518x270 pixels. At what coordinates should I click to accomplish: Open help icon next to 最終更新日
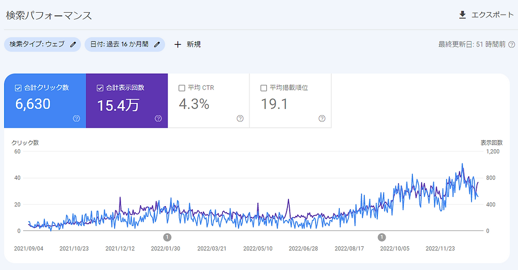pyautogui.click(x=512, y=44)
